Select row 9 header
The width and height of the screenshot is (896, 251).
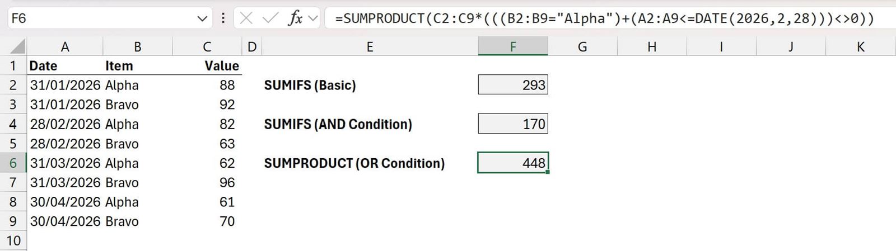(13, 221)
